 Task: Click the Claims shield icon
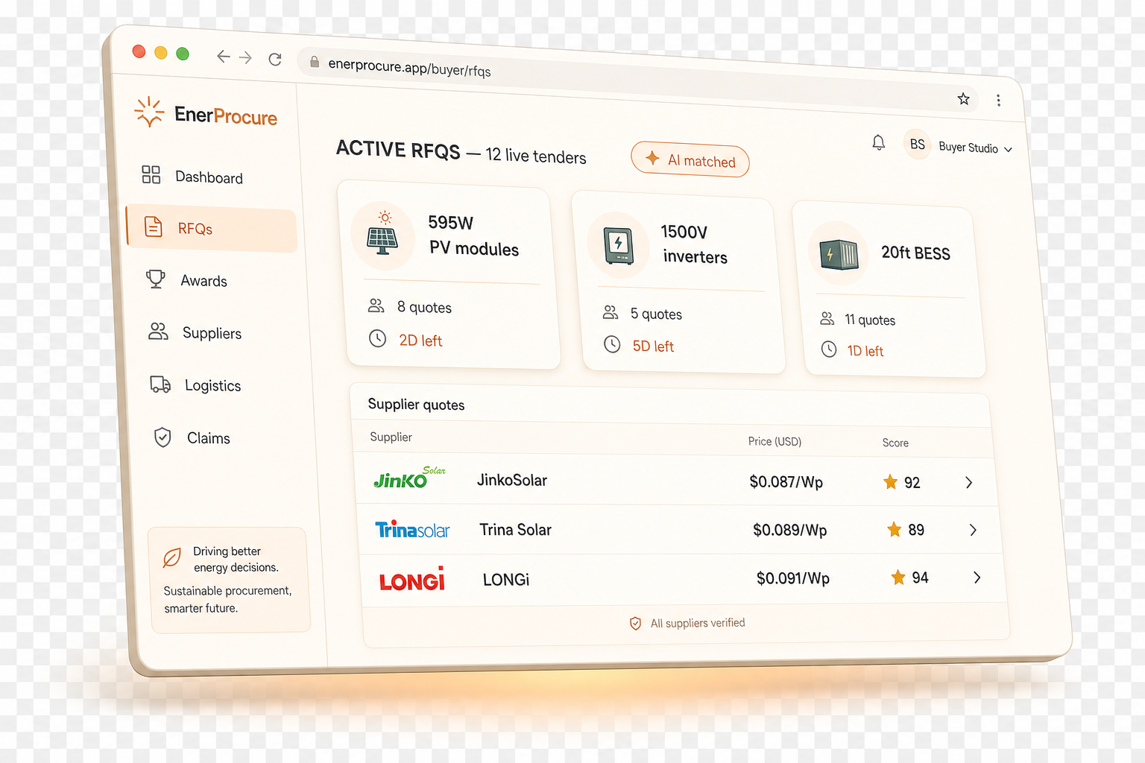pyautogui.click(x=163, y=437)
